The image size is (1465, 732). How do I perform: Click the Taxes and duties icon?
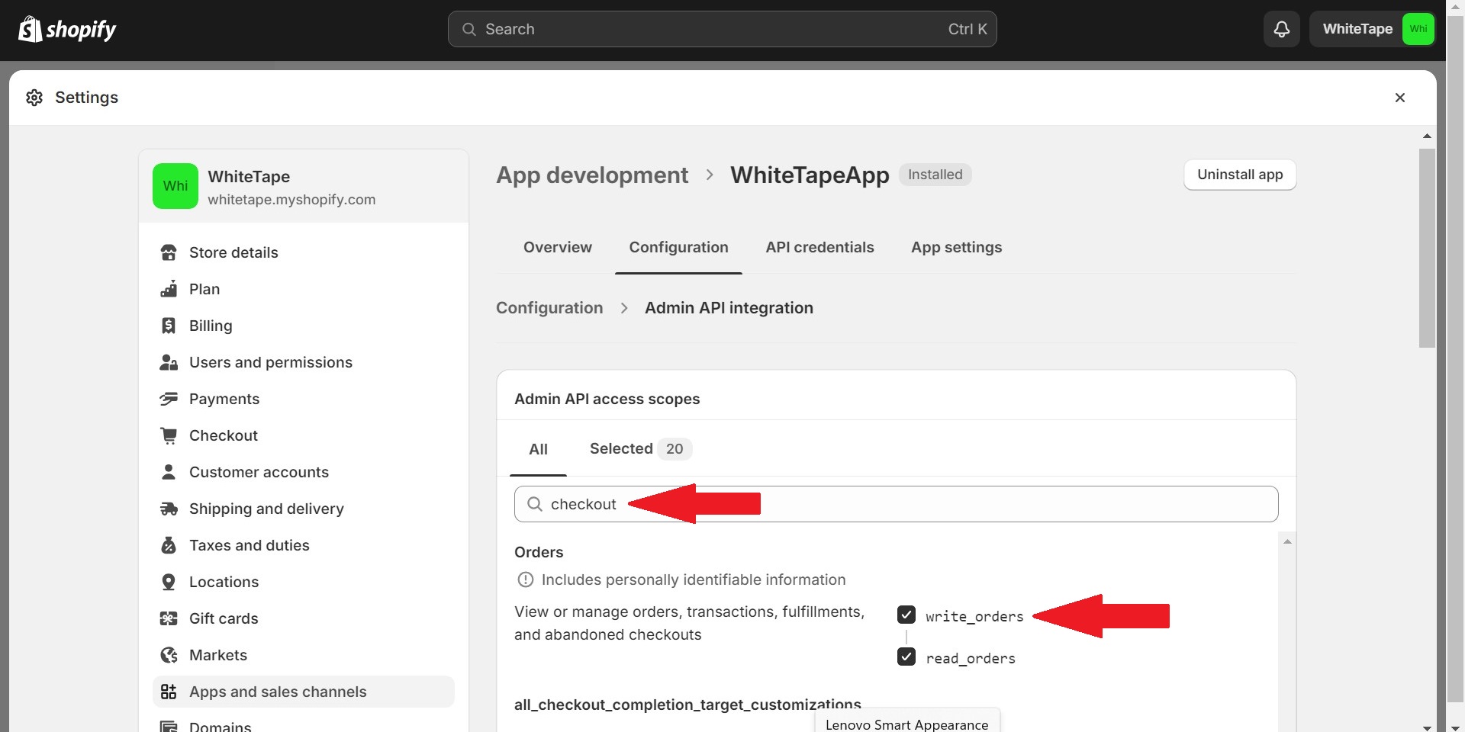pyautogui.click(x=169, y=545)
